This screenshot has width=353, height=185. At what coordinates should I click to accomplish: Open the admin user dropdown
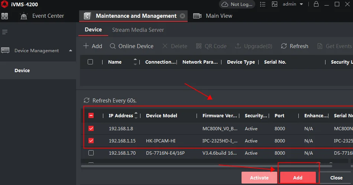coord(301,4)
